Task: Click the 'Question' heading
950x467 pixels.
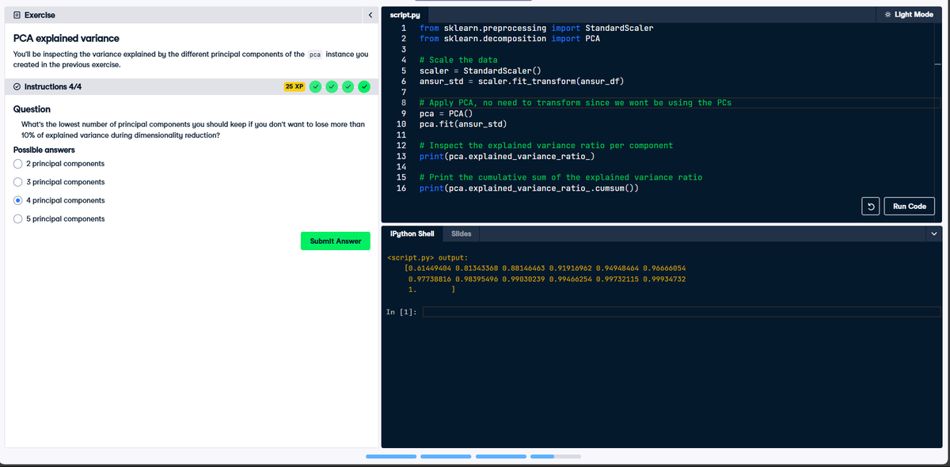Action: click(x=32, y=109)
